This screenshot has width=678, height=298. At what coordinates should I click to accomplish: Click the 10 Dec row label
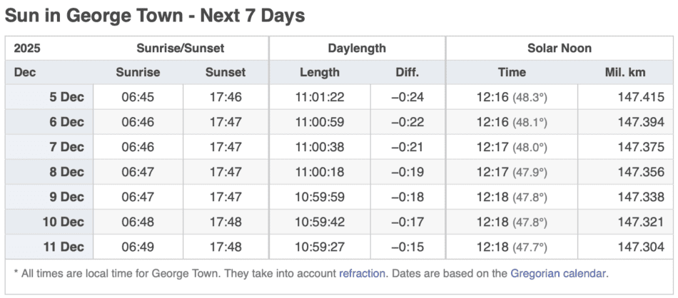click(64, 222)
